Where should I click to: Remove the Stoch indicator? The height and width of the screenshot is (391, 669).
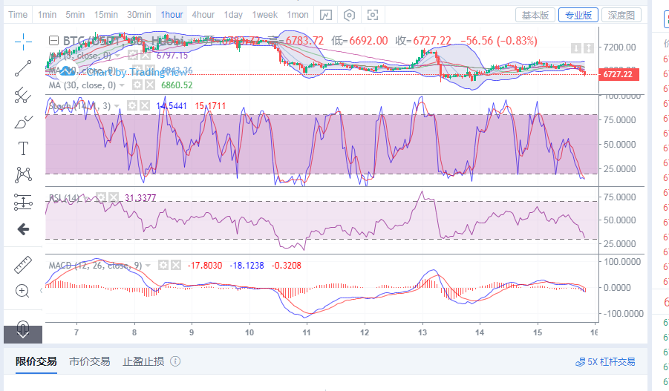pos(145,105)
